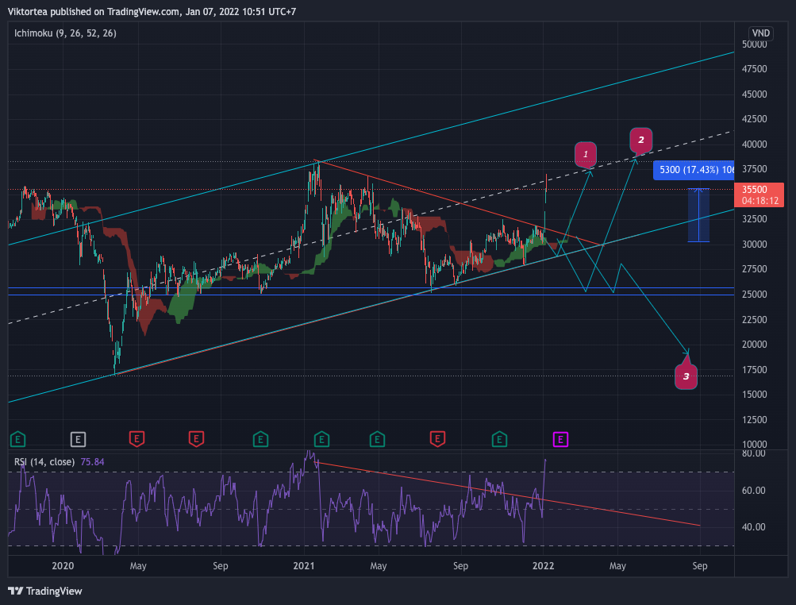Click red earnings marker above May 2020

click(137, 439)
